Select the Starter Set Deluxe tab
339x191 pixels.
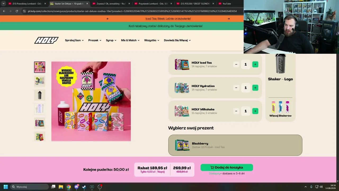click(x=69, y=4)
